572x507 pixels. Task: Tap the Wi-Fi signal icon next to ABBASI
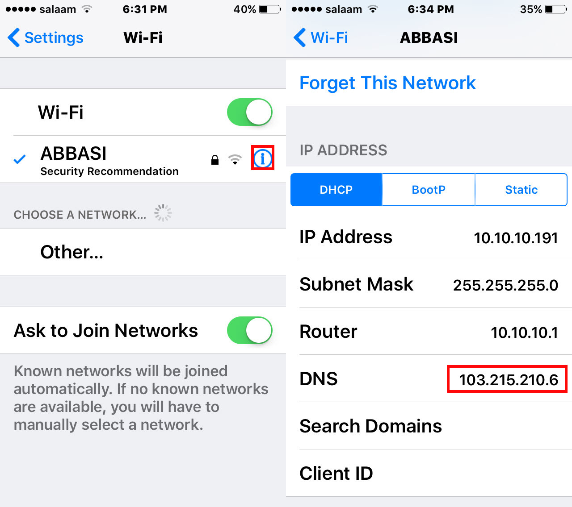point(235,159)
